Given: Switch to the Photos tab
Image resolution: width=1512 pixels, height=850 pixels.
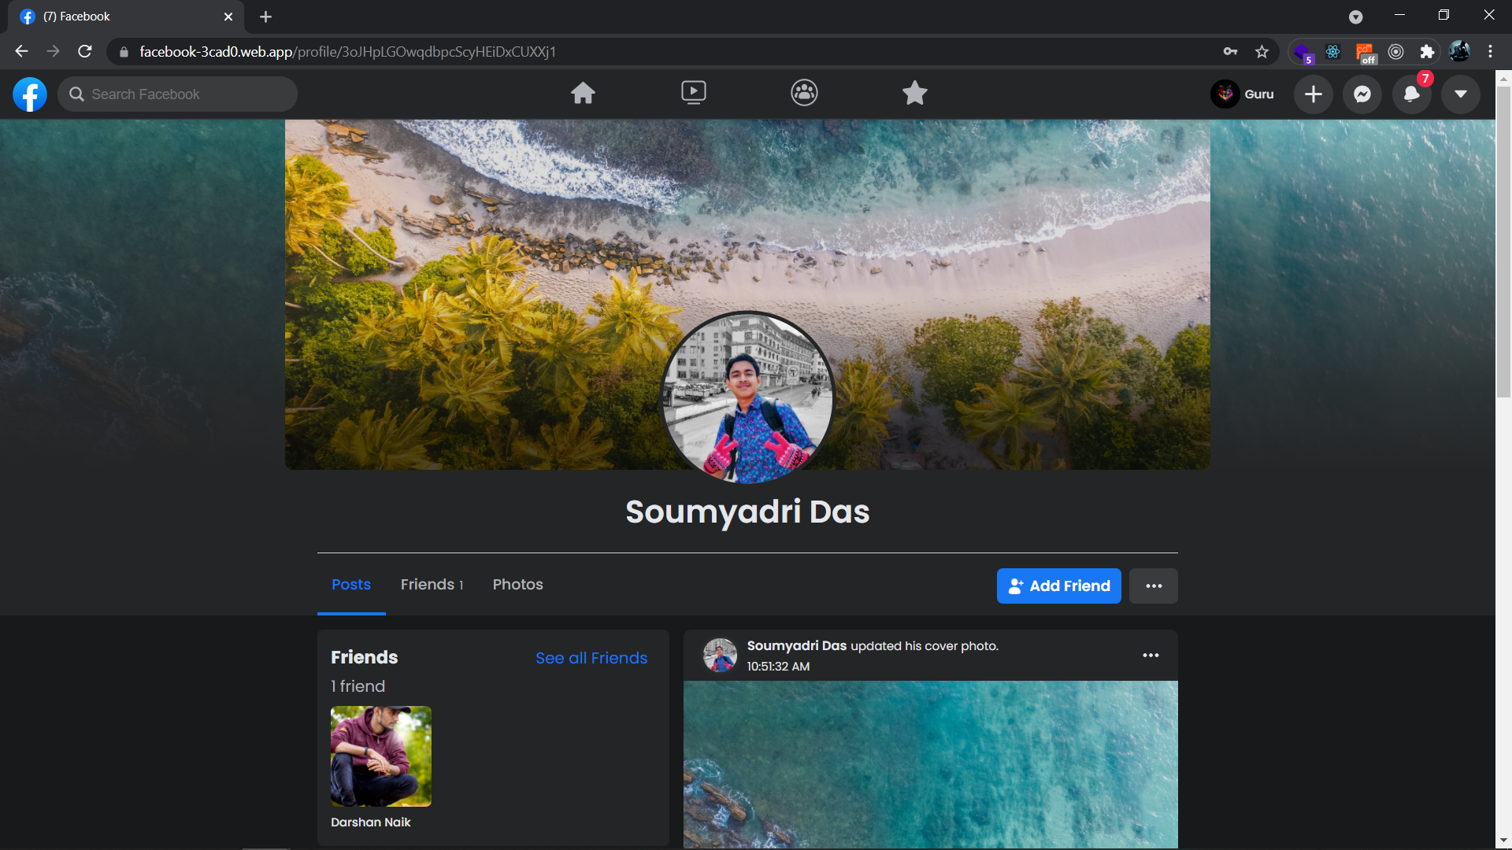Looking at the screenshot, I should coord(517,585).
